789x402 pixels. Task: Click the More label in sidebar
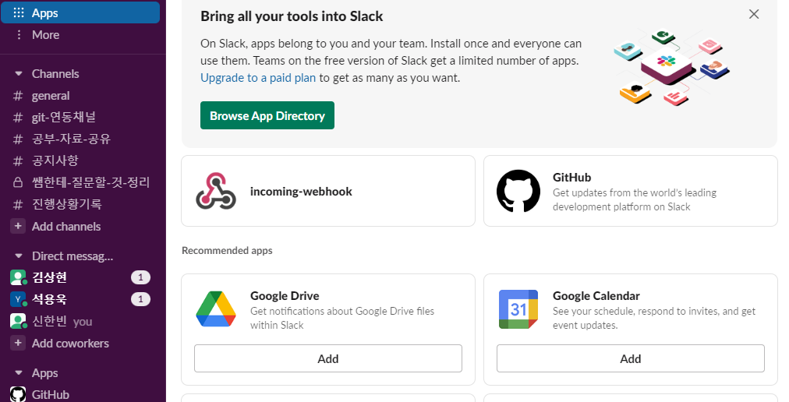tap(45, 35)
